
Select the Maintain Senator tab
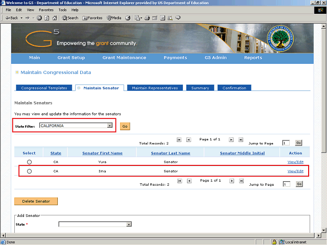tap(100, 88)
